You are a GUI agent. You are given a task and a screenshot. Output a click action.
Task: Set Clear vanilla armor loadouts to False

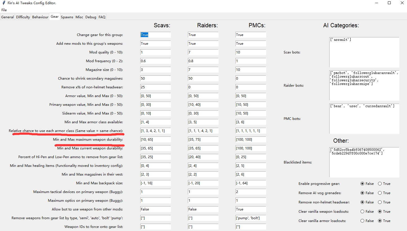tap(362, 221)
